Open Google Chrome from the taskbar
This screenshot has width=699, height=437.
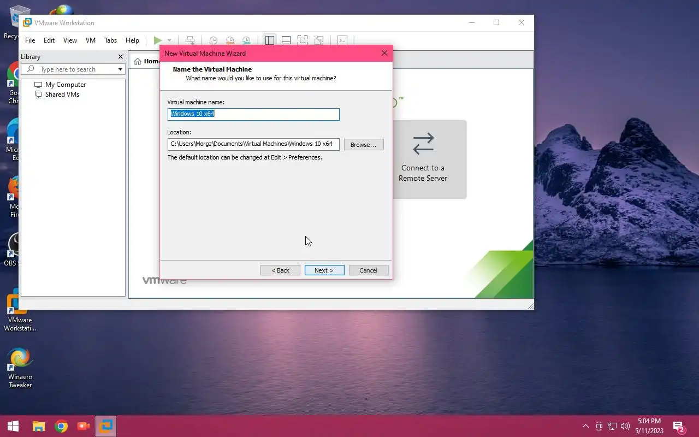[x=61, y=426]
